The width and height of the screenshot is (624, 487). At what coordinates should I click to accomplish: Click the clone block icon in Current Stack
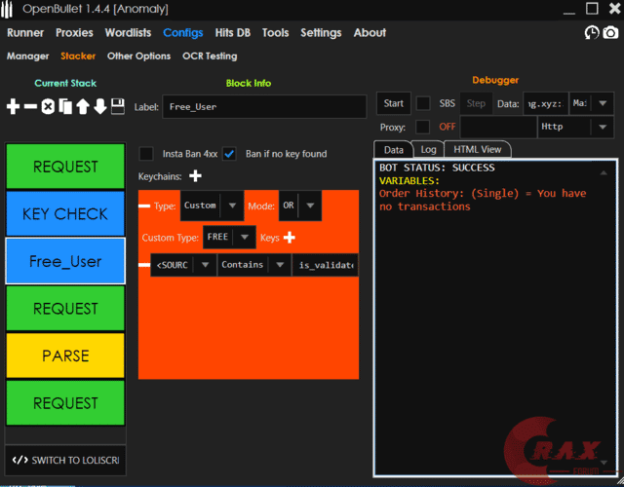click(x=65, y=106)
